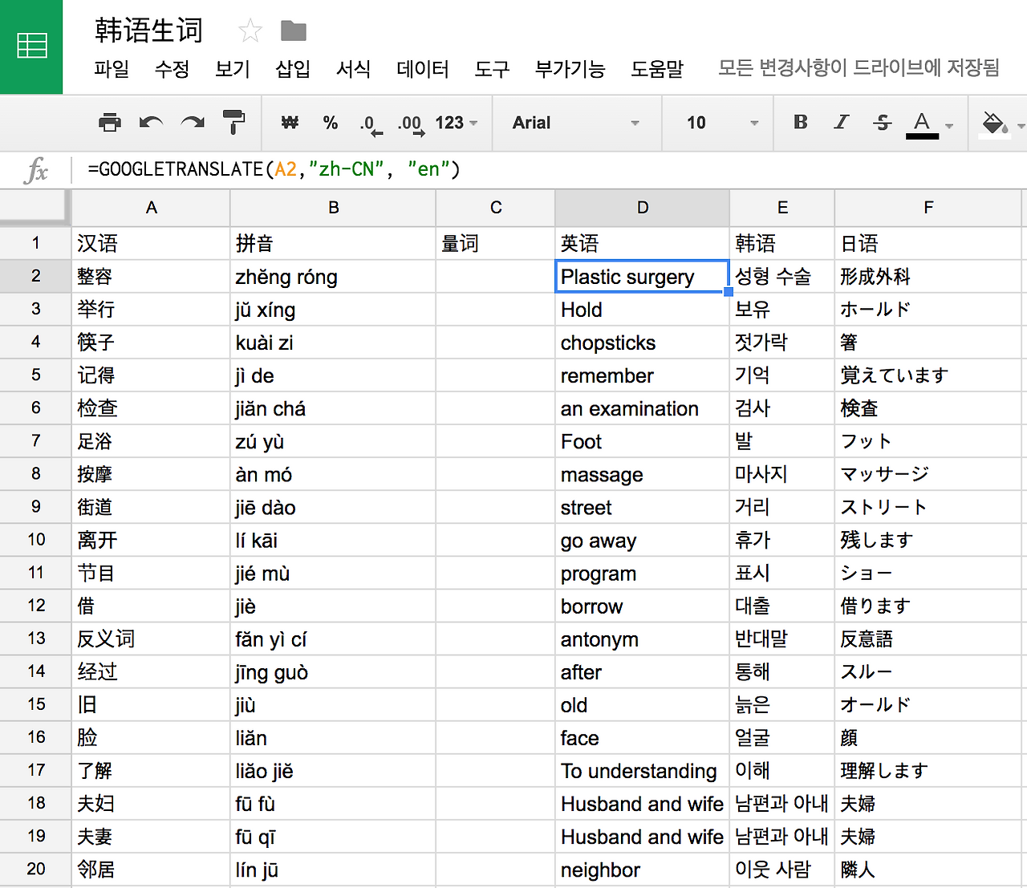Viewport: 1027px width, 888px height.
Task: Click cell containing antonym
Action: (x=642, y=639)
